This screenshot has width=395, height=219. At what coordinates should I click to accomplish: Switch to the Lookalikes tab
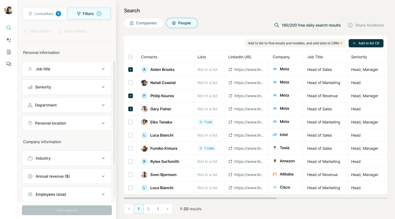[45, 14]
